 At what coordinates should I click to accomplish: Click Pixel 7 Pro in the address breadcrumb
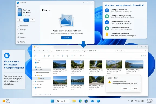(x=66, y=51)
